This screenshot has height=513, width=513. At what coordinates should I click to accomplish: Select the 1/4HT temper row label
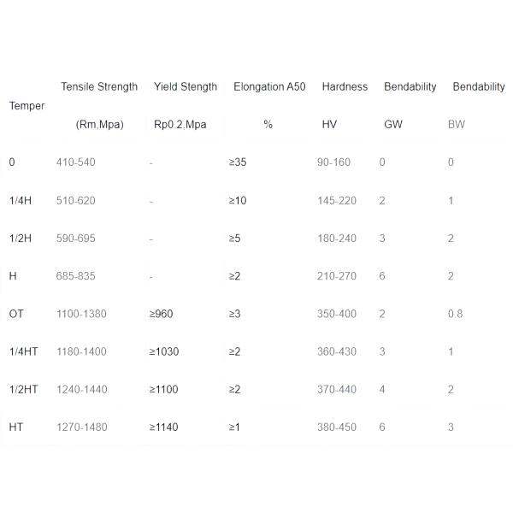[x=25, y=351]
